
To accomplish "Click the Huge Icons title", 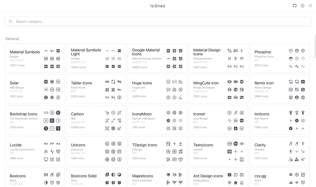I will pos(142,83).
